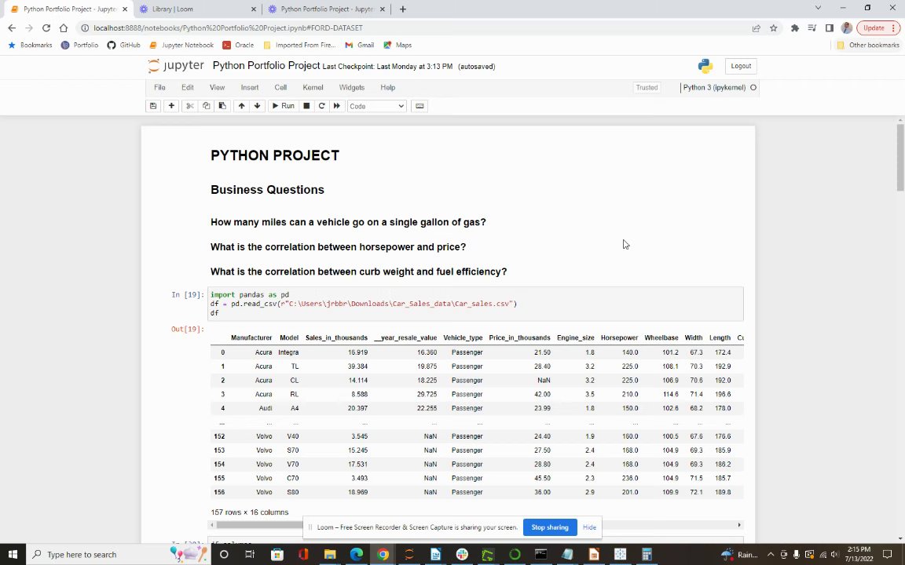Switch to third Python Portfolio Project tab
This screenshot has width=905, height=565.
(x=328, y=9)
